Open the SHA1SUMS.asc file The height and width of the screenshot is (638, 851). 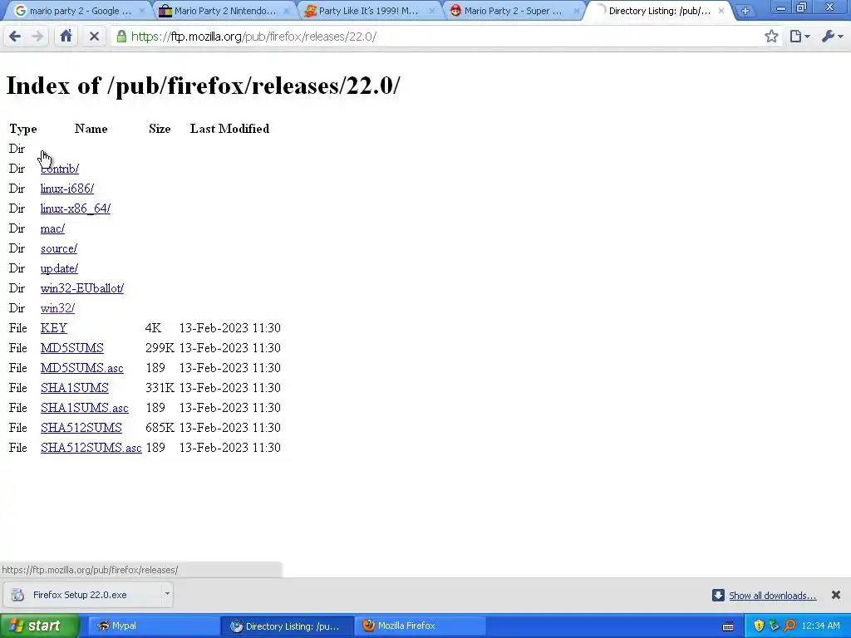pyautogui.click(x=85, y=408)
